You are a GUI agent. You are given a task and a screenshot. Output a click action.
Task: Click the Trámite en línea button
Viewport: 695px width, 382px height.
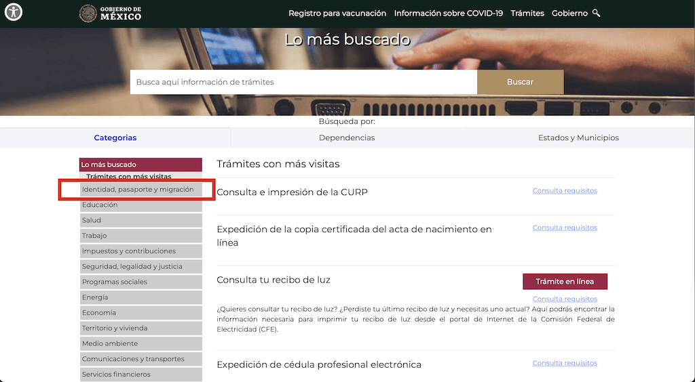point(565,282)
